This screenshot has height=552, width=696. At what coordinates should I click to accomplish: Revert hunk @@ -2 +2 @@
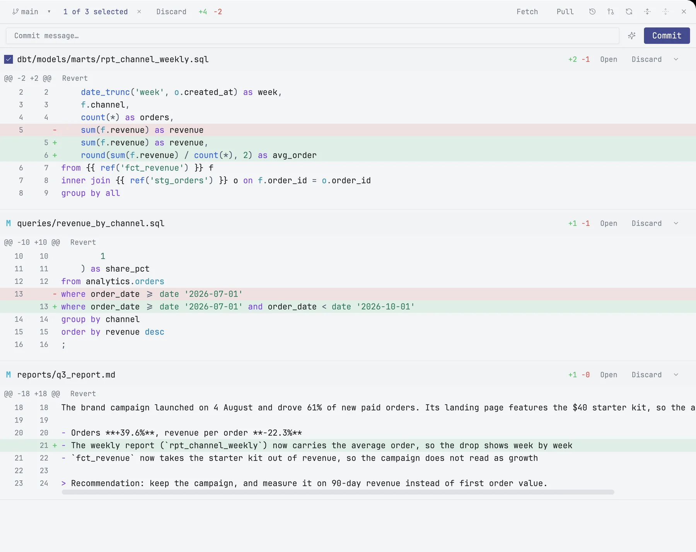(75, 78)
